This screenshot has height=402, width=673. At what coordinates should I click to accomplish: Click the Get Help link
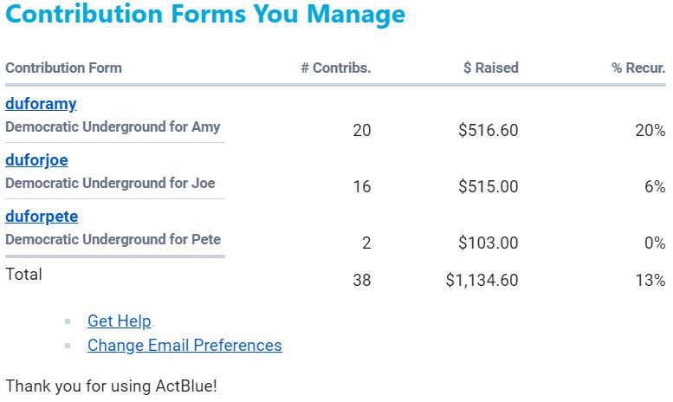pyautogui.click(x=120, y=321)
